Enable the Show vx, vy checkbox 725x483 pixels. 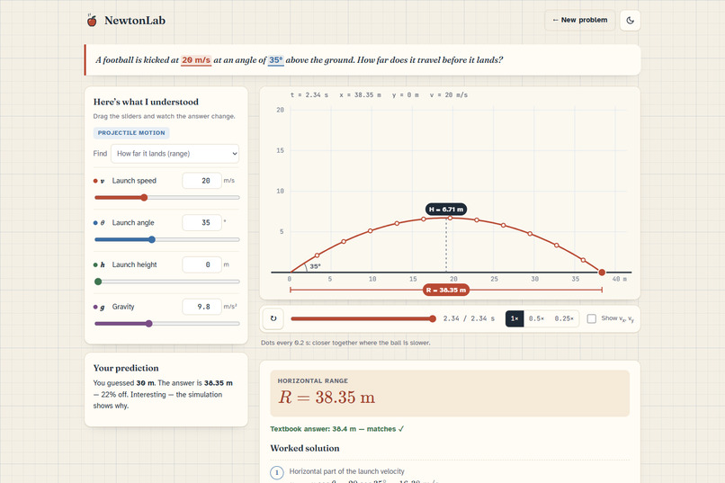591,318
